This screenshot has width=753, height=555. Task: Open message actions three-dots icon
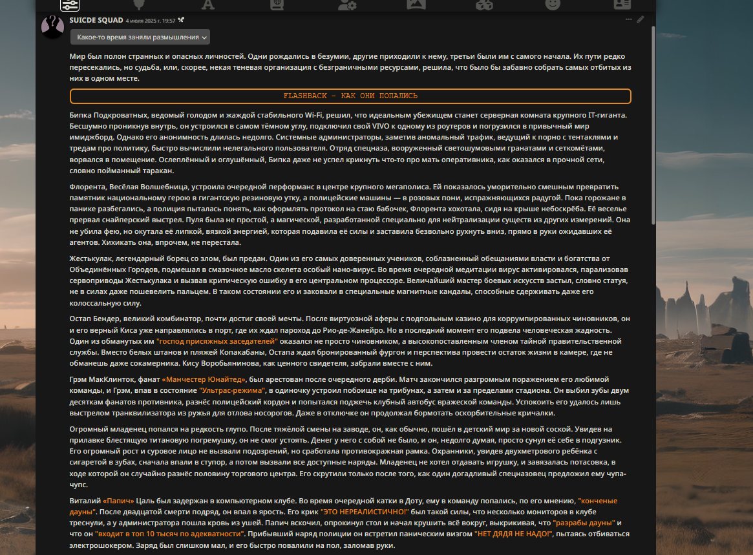coord(629,19)
